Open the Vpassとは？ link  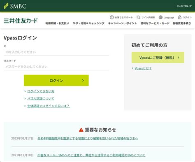click(x=143, y=68)
